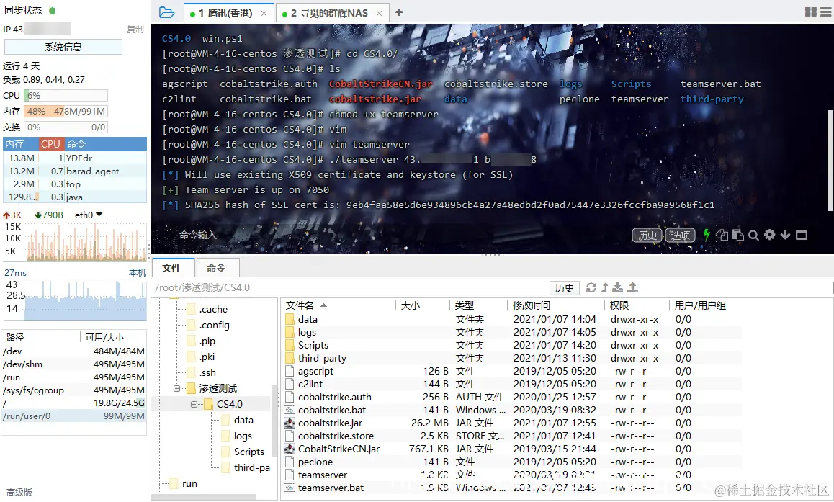Viewport: 834px width, 502px height.
Task: Open the search magnifier in terminal toolbar
Action: point(753,235)
